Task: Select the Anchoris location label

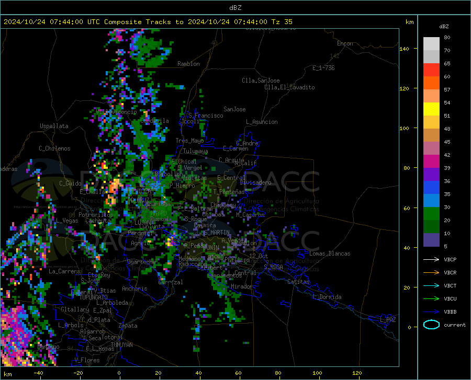Action: coord(134,289)
